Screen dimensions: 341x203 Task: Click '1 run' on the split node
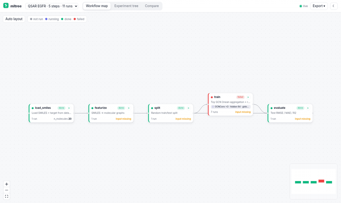click(154, 119)
